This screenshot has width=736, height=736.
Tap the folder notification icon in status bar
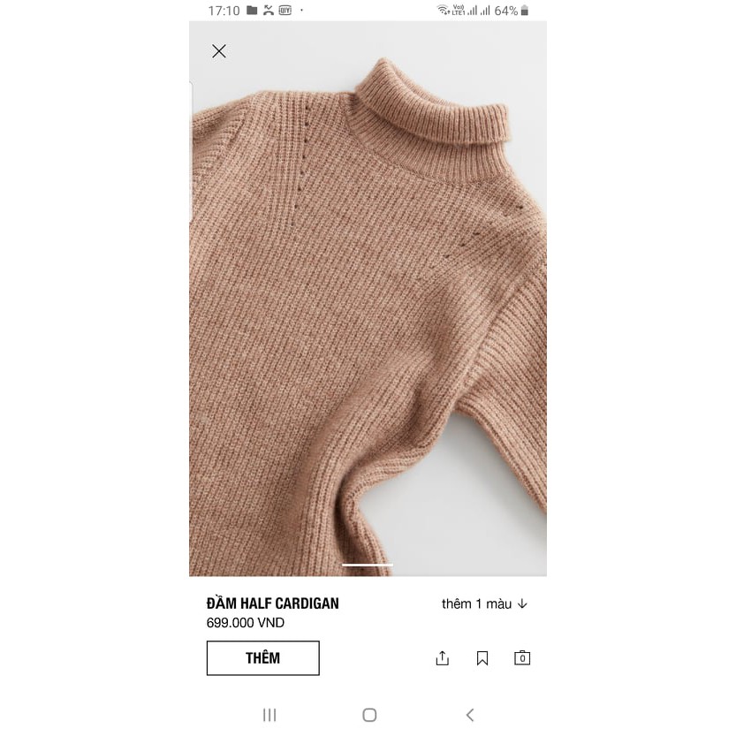[x=252, y=10]
